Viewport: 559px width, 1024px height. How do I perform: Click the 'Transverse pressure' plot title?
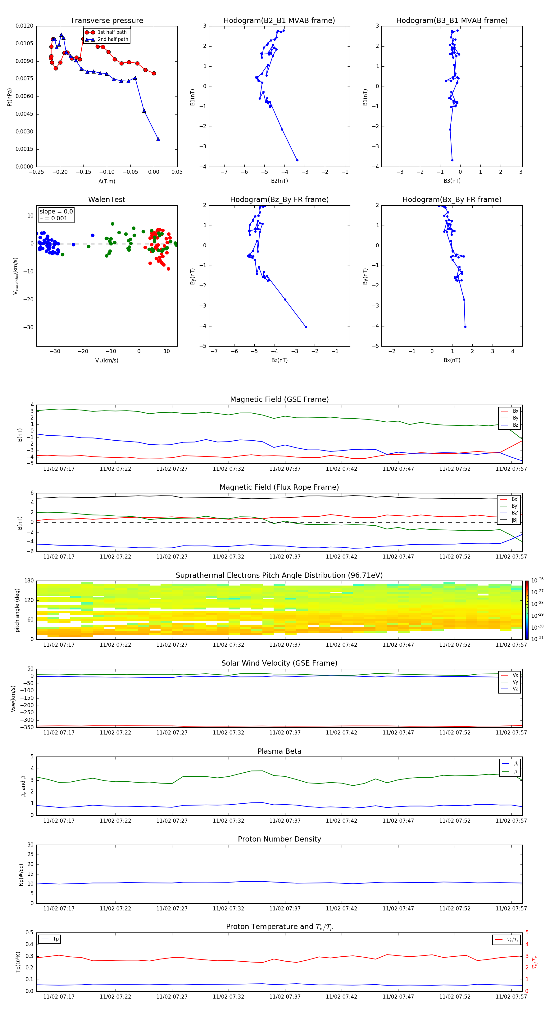107,21
